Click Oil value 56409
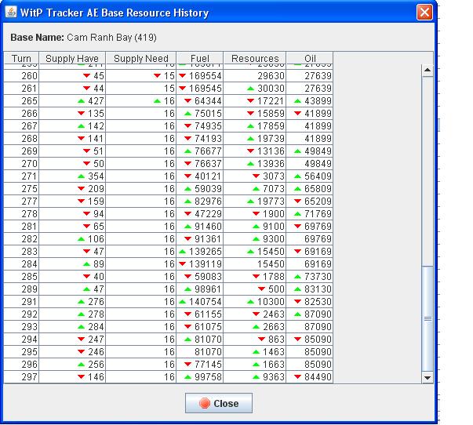473x425 pixels. pos(318,176)
